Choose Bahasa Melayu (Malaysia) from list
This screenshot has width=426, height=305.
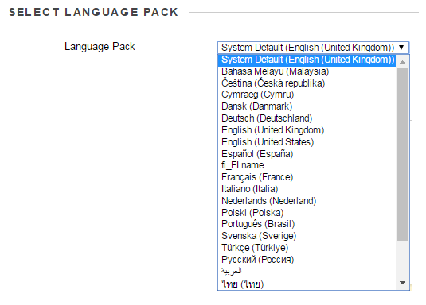click(307, 71)
